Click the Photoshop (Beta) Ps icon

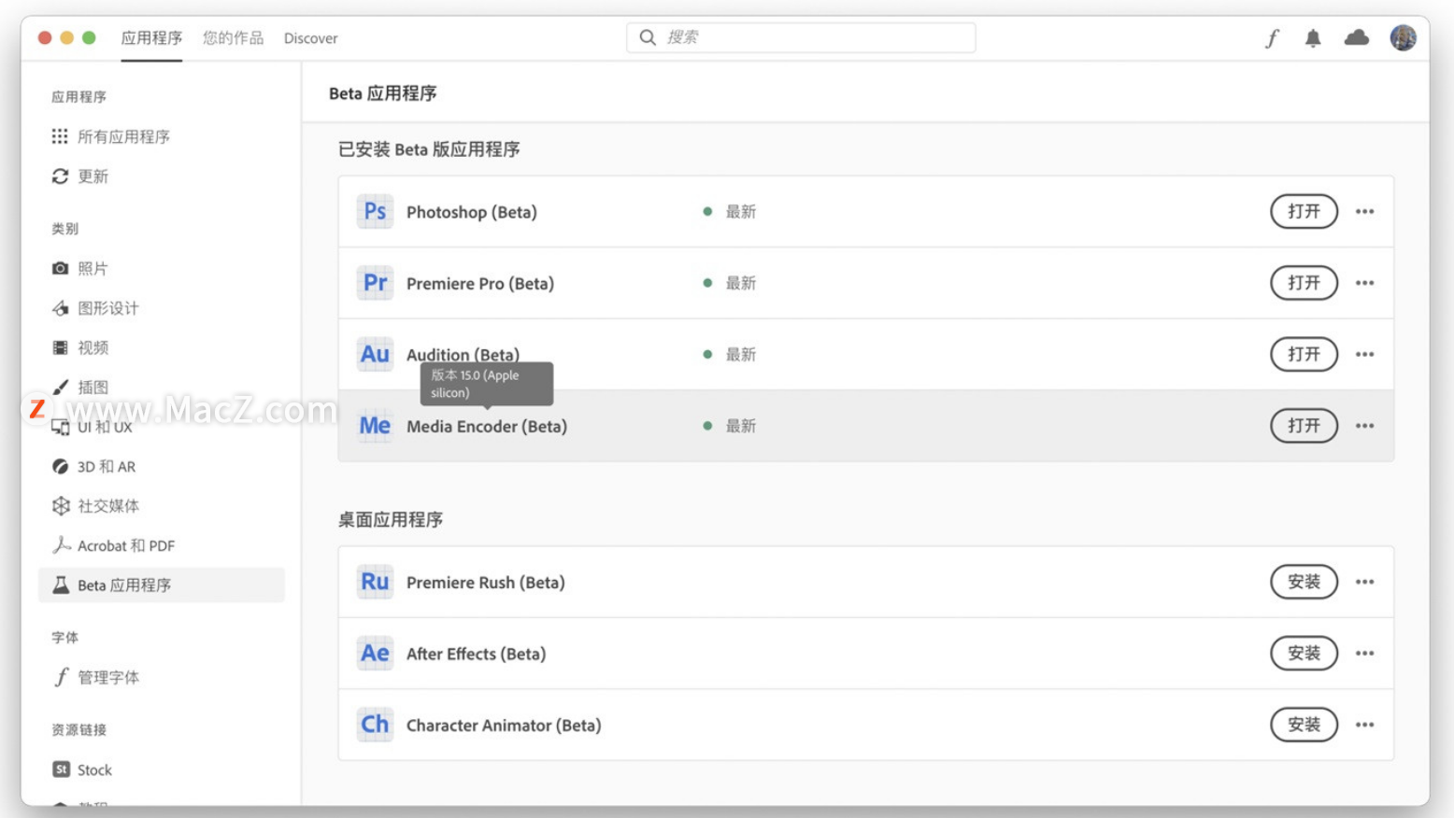point(375,212)
